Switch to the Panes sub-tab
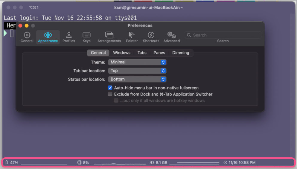The height and width of the screenshot is (169, 297). 159,53
